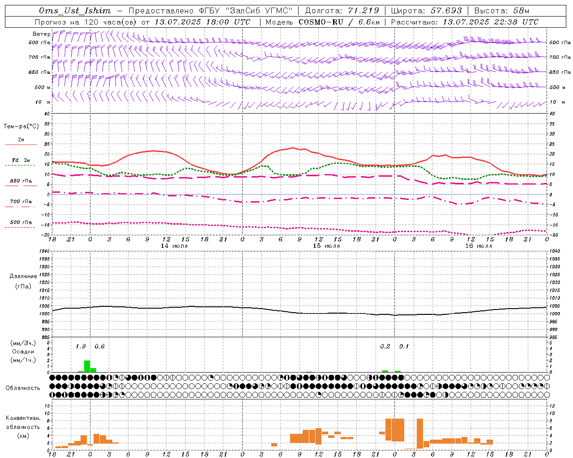This screenshot has width=573, height=458.
Task: Click the 14 июля date label
Action: (174, 246)
